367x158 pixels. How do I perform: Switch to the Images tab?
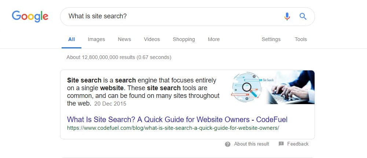point(96,39)
